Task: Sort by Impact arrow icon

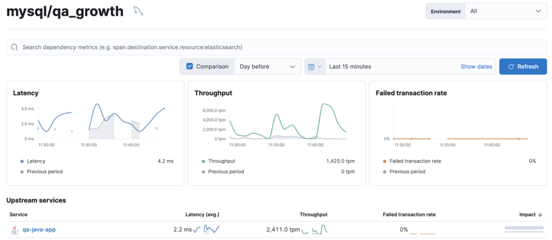Action: point(541,215)
